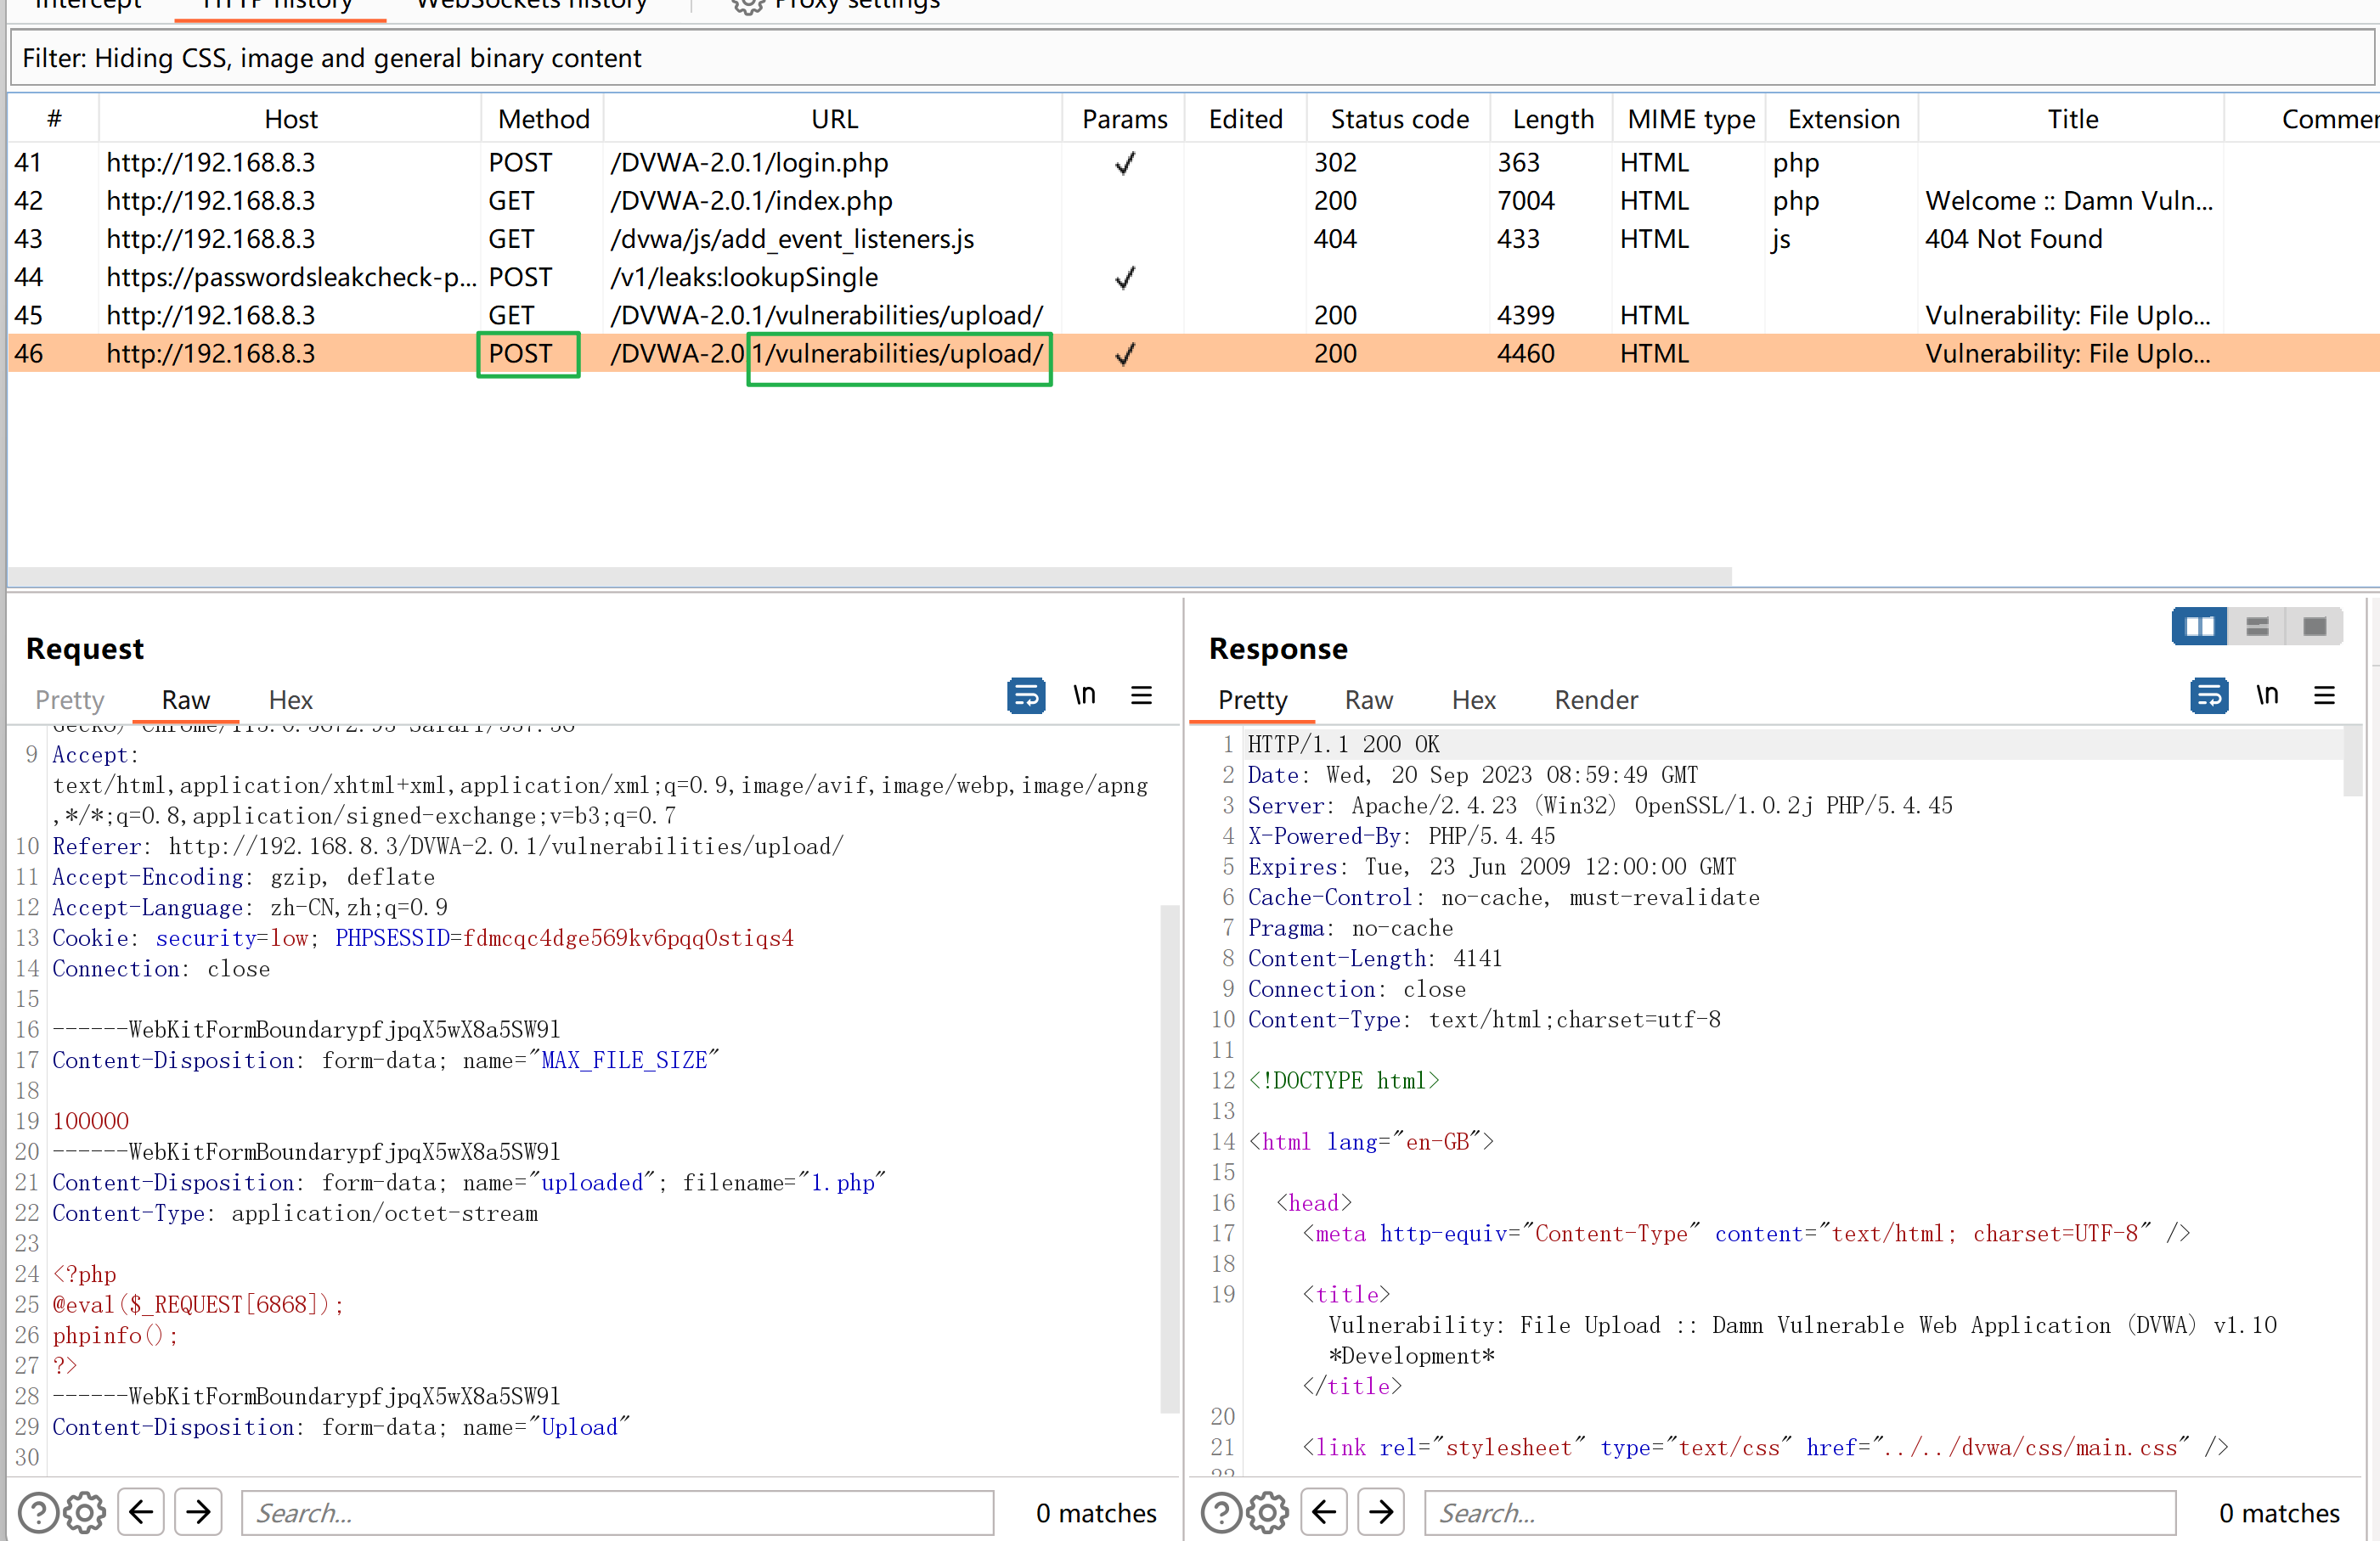
Task: Select side-by-side layout view icon
Action: click(2199, 627)
